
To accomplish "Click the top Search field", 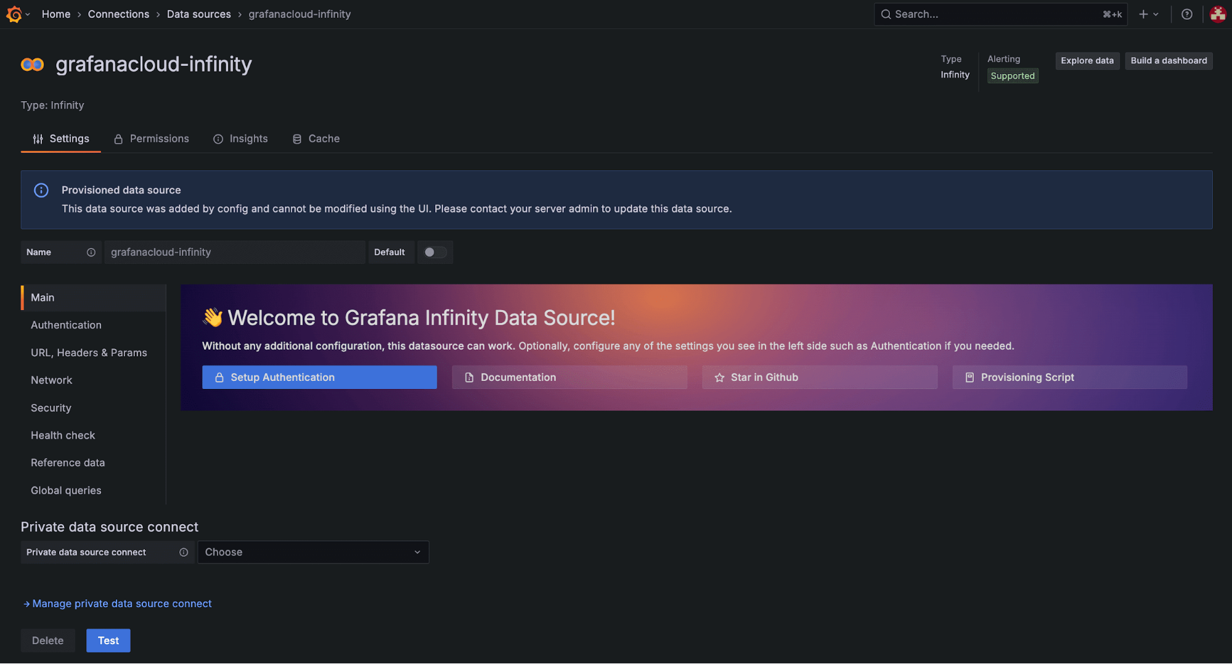I will coord(1001,14).
